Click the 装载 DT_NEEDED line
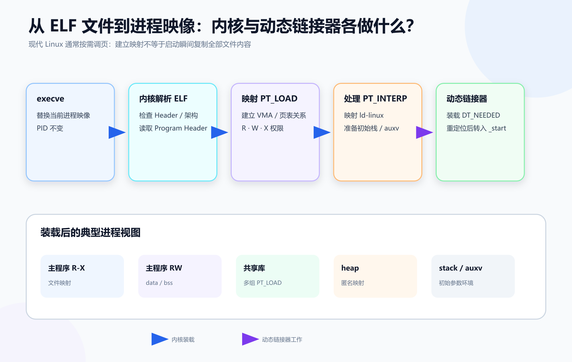 click(473, 115)
